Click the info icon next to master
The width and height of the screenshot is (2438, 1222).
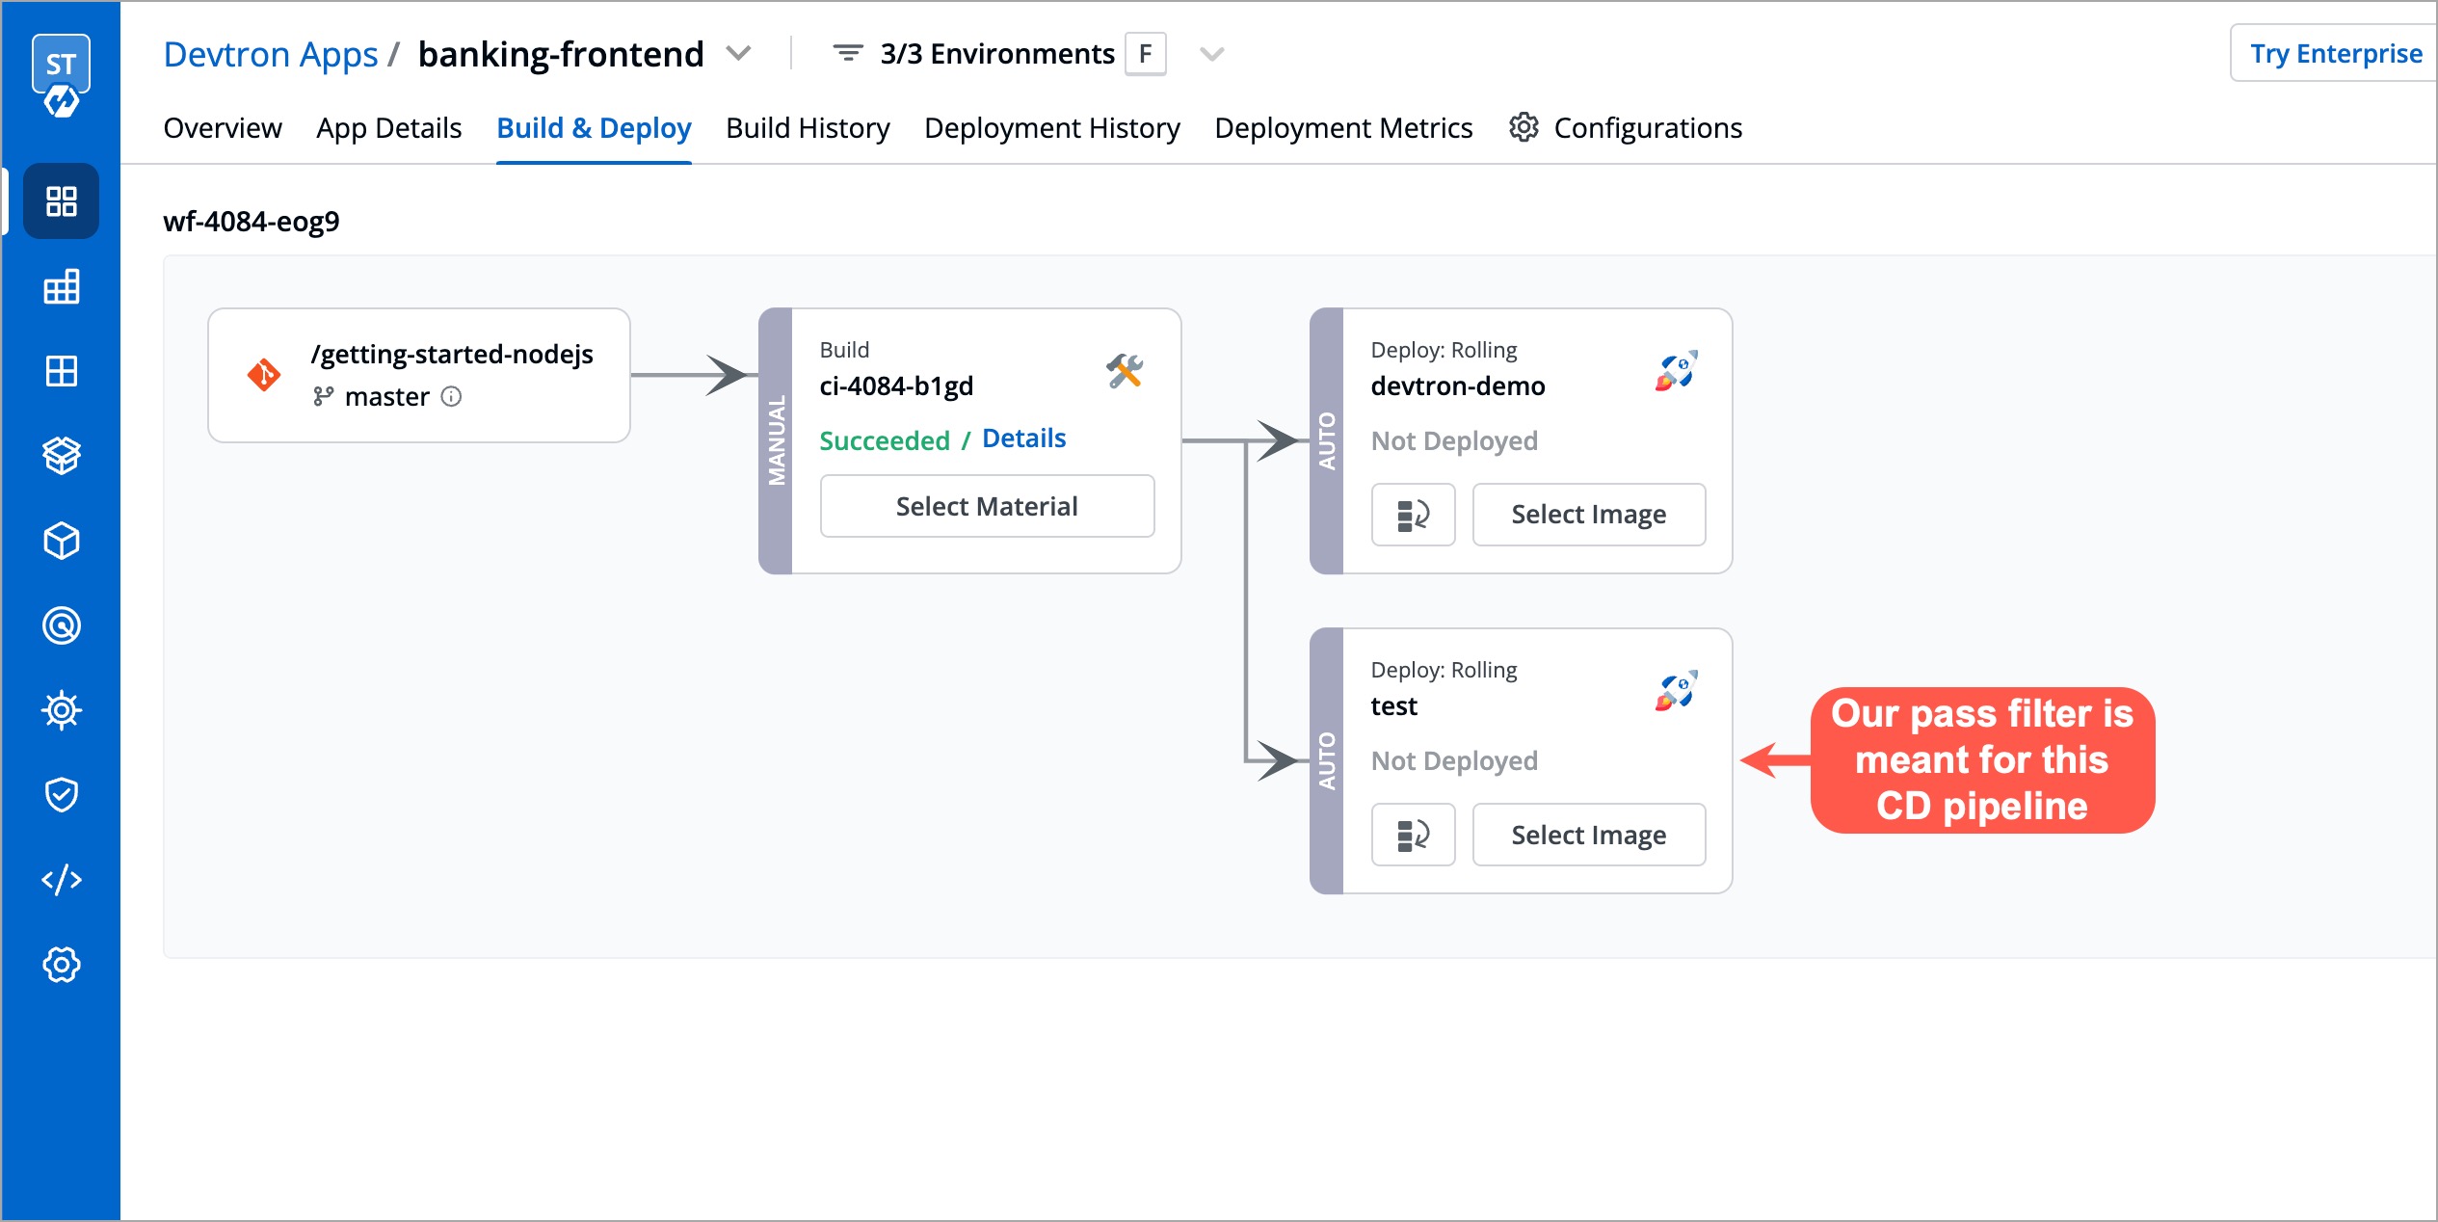point(451,396)
